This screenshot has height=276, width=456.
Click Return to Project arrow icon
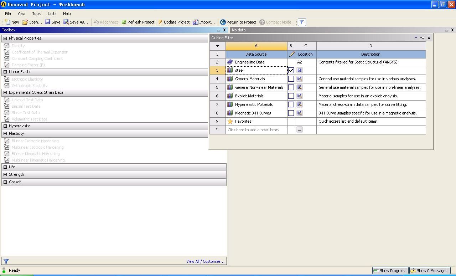pyautogui.click(x=223, y=22)
